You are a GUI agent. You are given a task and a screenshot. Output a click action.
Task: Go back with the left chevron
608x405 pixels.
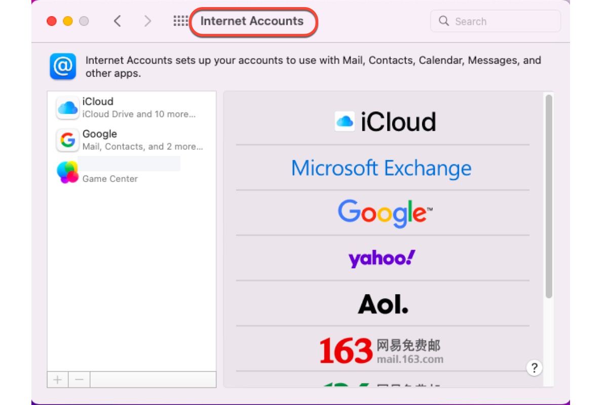click(118, 21)
